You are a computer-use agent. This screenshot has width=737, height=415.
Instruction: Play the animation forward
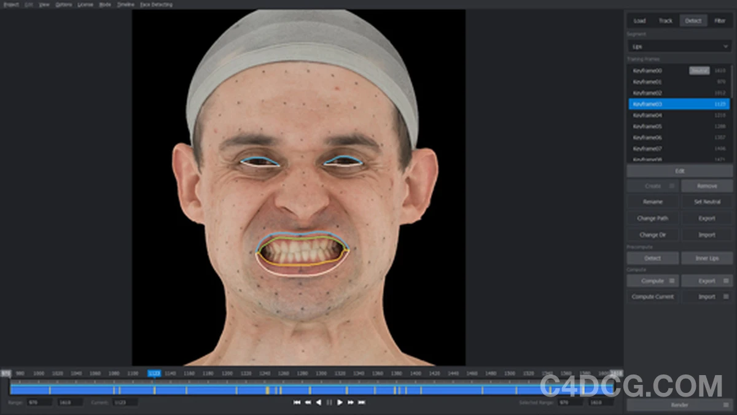pos(340,402)
